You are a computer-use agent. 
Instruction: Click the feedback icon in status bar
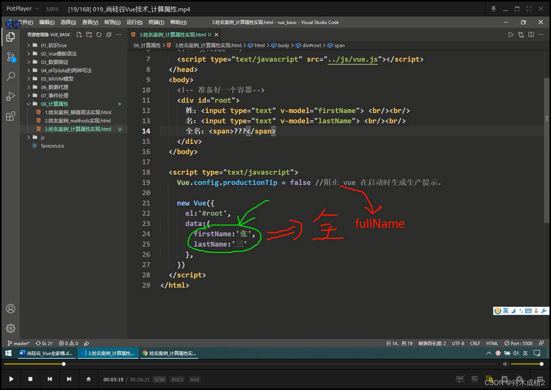541,343
